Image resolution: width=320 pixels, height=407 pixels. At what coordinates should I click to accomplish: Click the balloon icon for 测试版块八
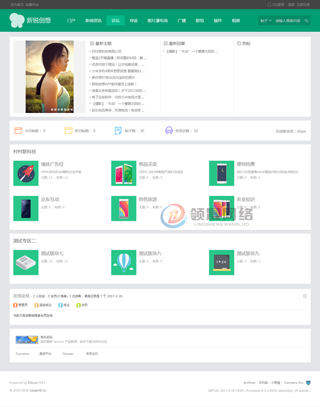coord(124,262)
